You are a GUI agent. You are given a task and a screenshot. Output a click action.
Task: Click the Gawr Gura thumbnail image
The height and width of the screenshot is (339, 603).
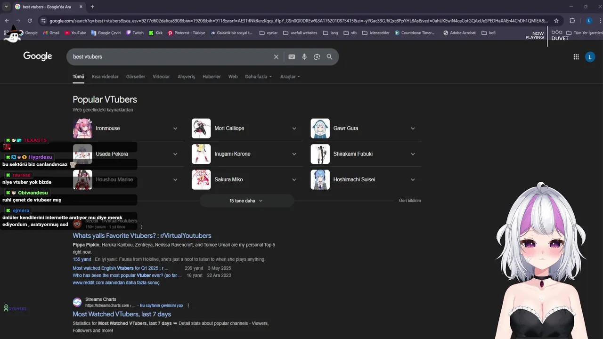[x=320, y=129]
